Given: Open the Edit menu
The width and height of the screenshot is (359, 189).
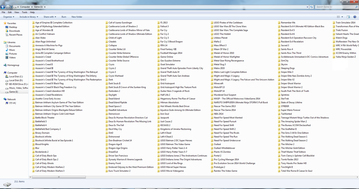Looking at the screenshot, I should click(x=10, y=12).
